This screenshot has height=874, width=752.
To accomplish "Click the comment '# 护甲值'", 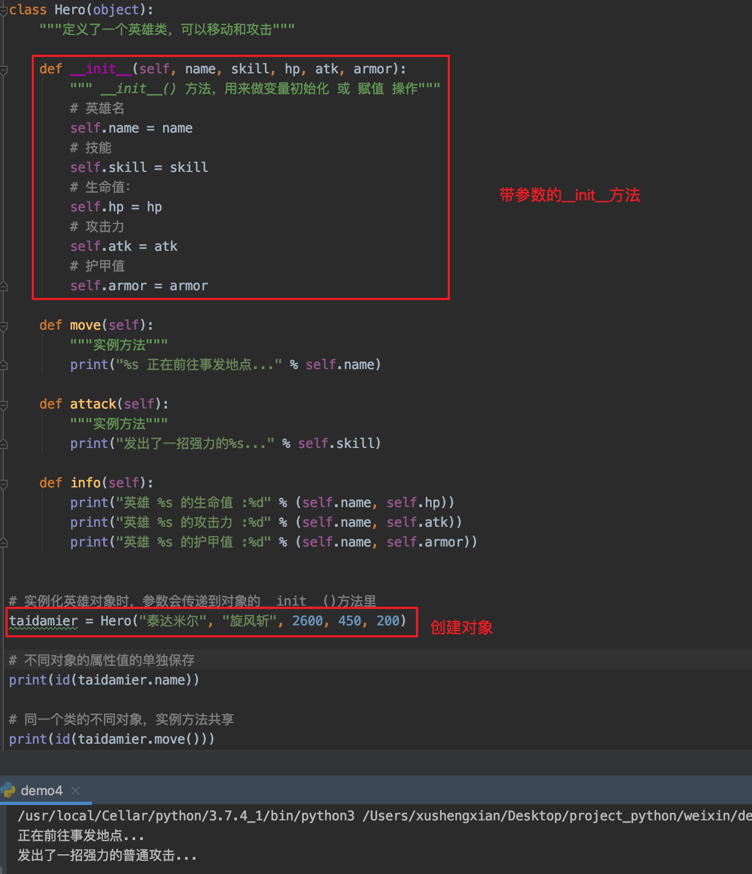I will click(x=97, y=266).
